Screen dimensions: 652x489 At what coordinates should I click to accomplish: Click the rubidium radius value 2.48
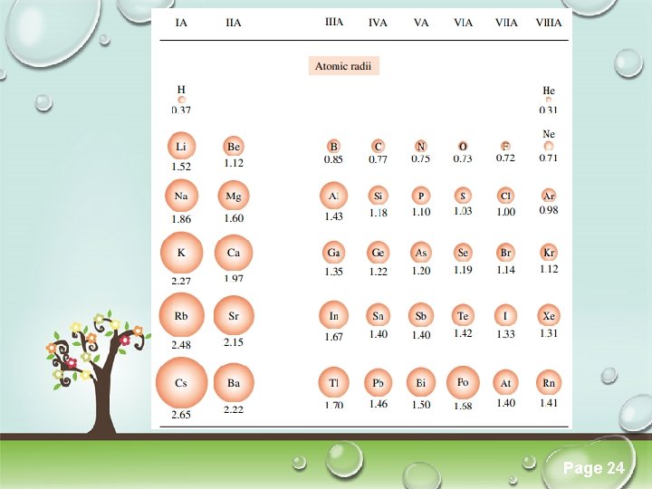pos(181,345)
